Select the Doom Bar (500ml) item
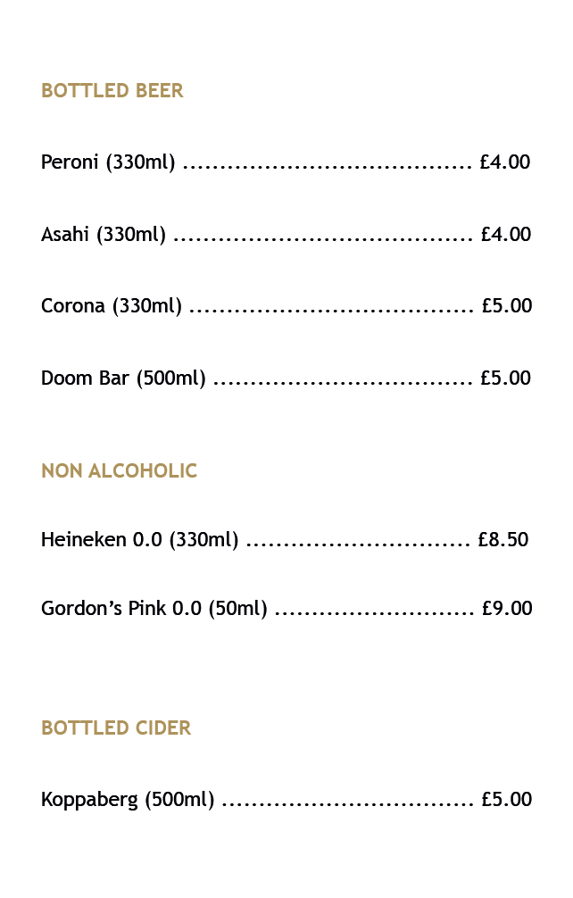Image resolution: width=573 pixels, height=898 pixels. coord(124,378)
